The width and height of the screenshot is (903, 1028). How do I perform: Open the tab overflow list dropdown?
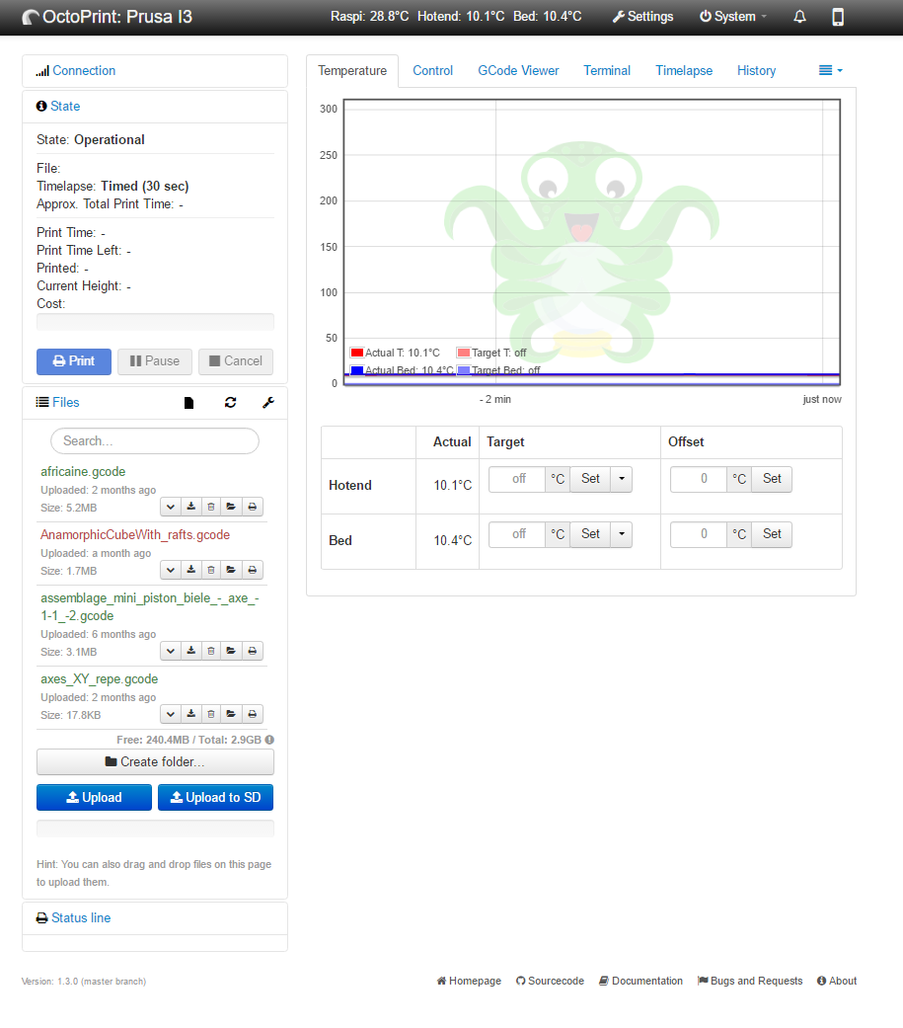(x=830, y=70)
